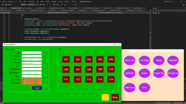Open the Giriş Tarihi date dropdown arrow

[40, 80]
